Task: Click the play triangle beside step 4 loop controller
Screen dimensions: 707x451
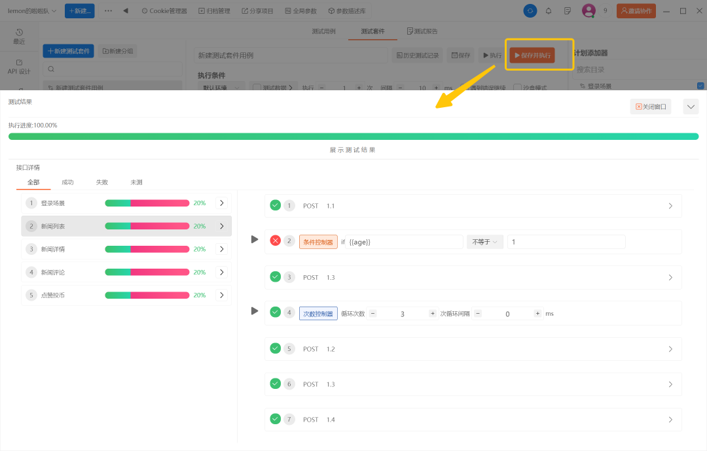Action: click(255, 311)
